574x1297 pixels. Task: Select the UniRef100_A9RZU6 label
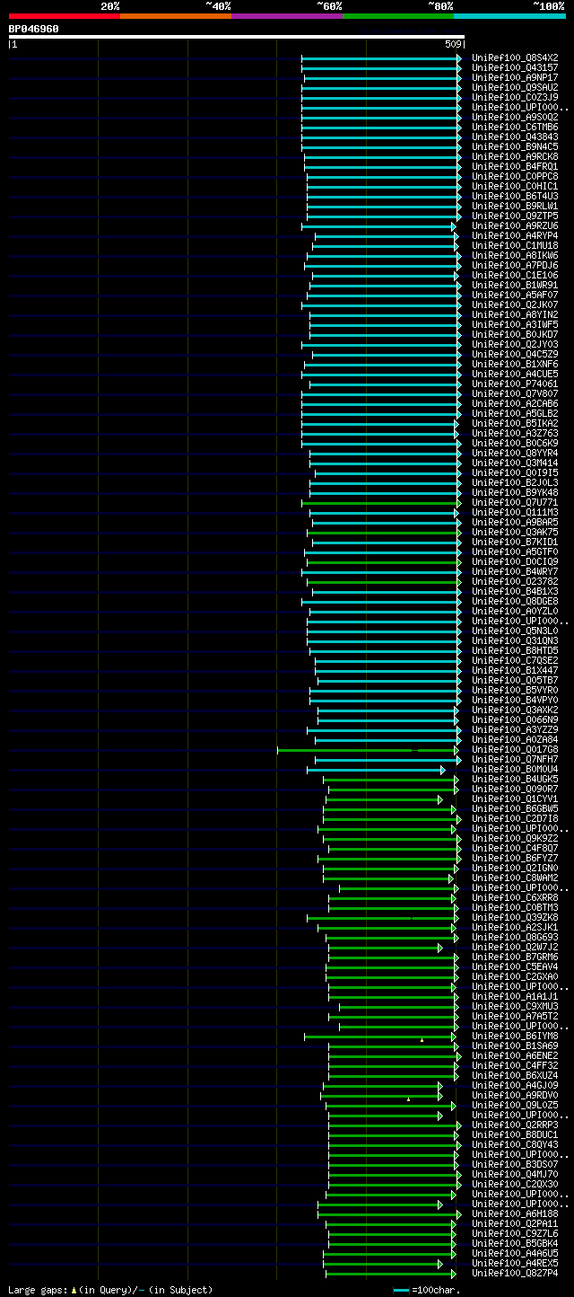point(516,225)
